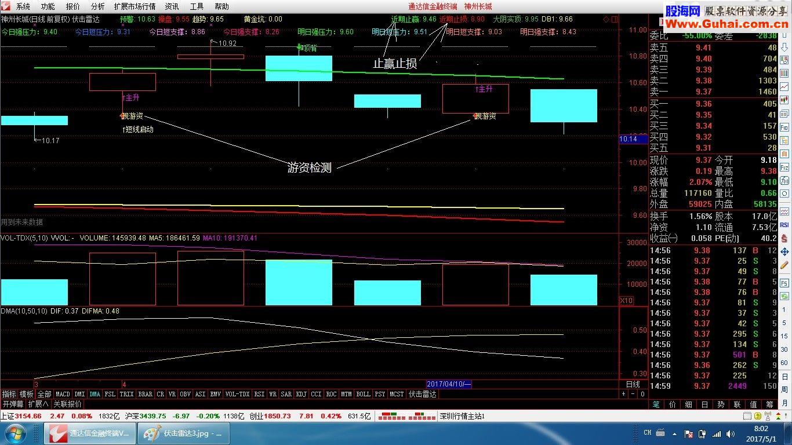The height and width of the screenshot is (445, 792).
Task: Select the OBV indicator tab
Action: (185, 394)
